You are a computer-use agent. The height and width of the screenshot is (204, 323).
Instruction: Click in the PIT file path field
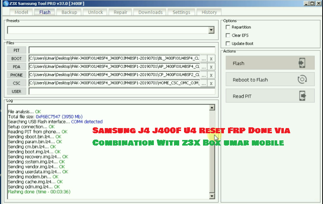tap(122, 50)
